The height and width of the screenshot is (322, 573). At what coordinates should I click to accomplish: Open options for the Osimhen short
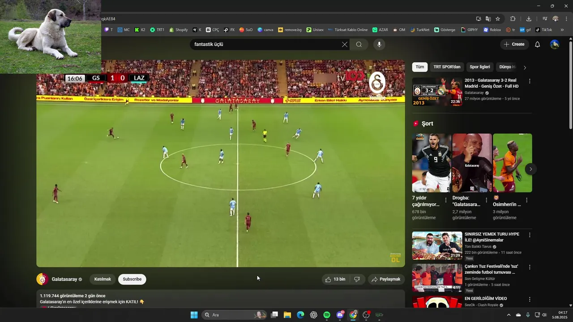[x=526, y=200]
